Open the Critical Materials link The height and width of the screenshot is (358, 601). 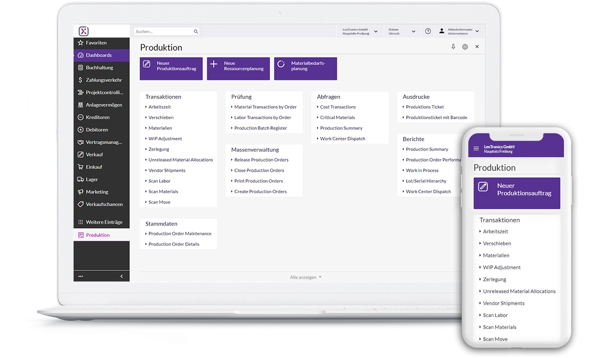(337, 118)
